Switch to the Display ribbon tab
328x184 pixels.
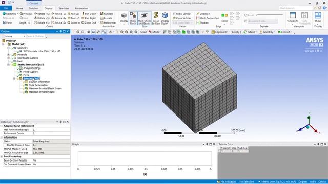[x=49, y=8]
